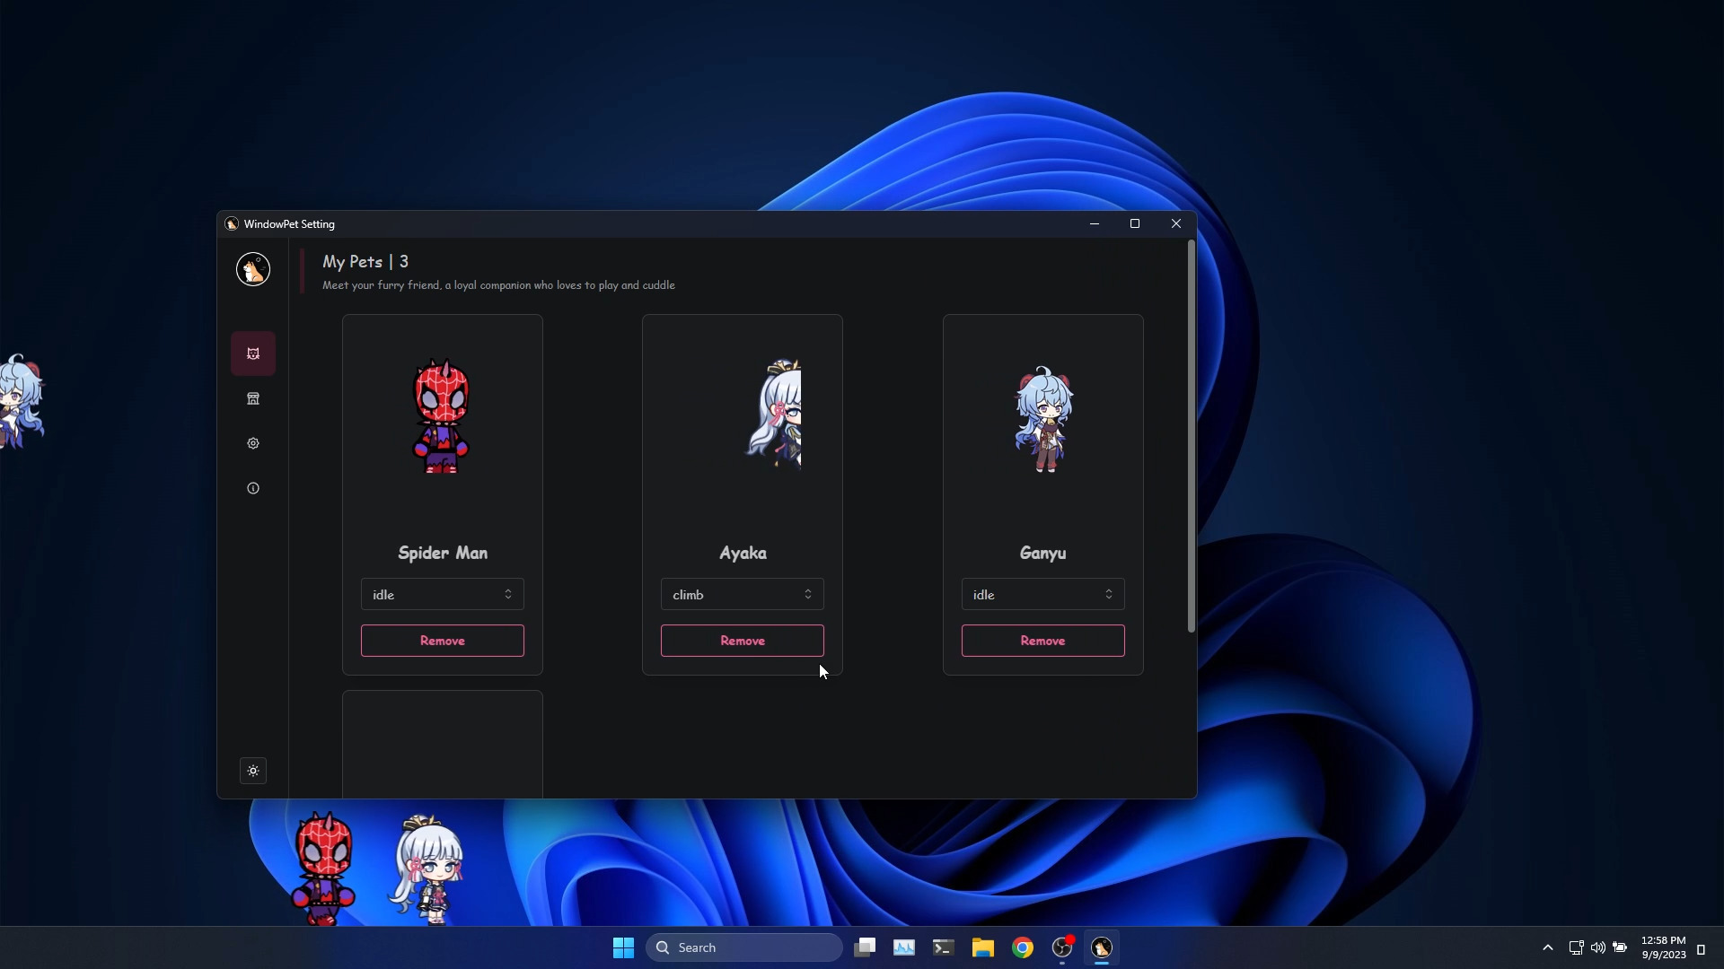Open the settings gear in sidebar
This screenshot has width=1724, height=969.
click(253, 443)
